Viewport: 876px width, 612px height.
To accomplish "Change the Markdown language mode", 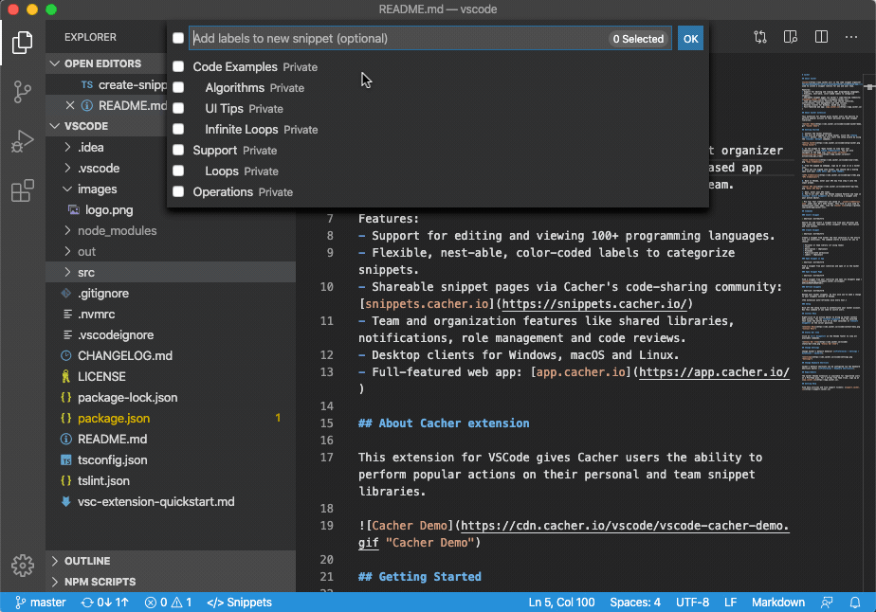I will pyautogui.click(x=778, y=603).
